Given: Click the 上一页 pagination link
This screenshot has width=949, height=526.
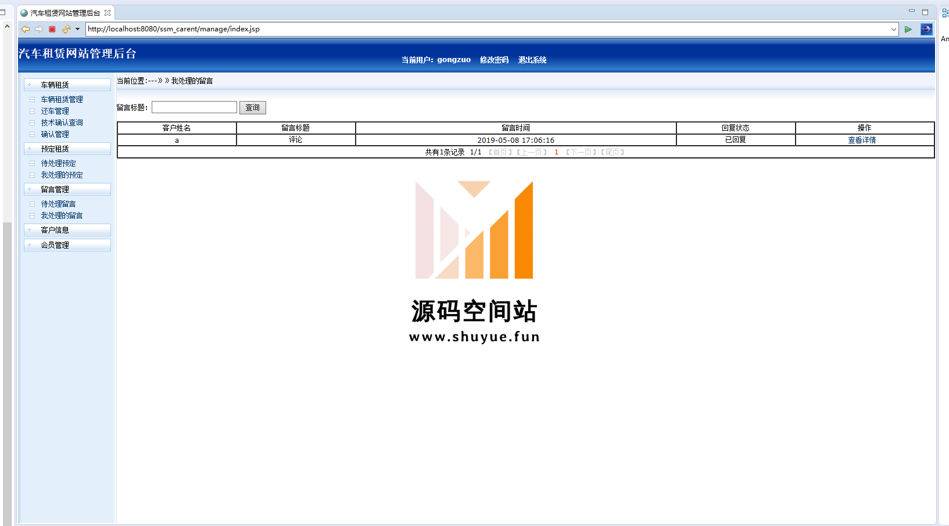Looking at the screenshot, I should (x=532, y=152).
